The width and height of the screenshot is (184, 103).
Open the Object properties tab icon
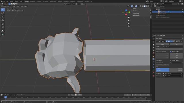(154, 56)
